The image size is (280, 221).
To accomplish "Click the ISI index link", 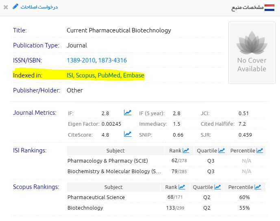I will click(70, 75).
